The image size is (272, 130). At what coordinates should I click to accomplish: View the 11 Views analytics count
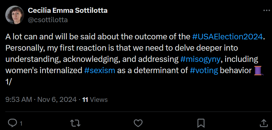click(95, 100)
